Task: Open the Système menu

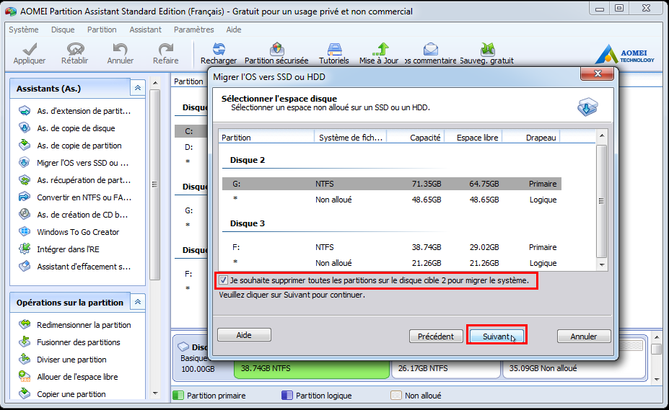Action: click(x=24, y=30)
